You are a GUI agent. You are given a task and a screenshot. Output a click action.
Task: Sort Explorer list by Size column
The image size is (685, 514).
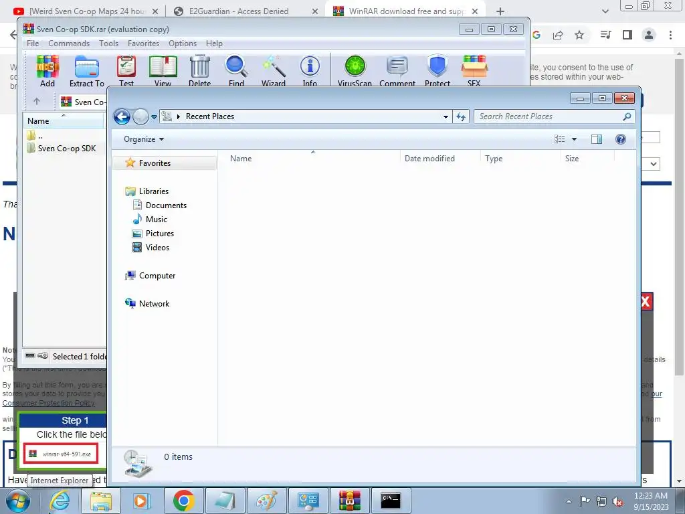point(587,158)
